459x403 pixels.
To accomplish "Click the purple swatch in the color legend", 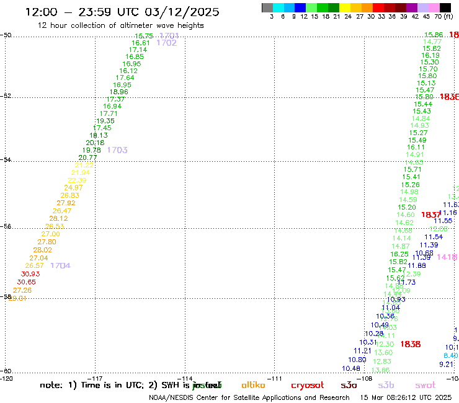I will [411, 7].
